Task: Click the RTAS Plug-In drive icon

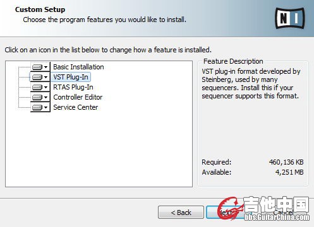Action: tap(37, 87)
